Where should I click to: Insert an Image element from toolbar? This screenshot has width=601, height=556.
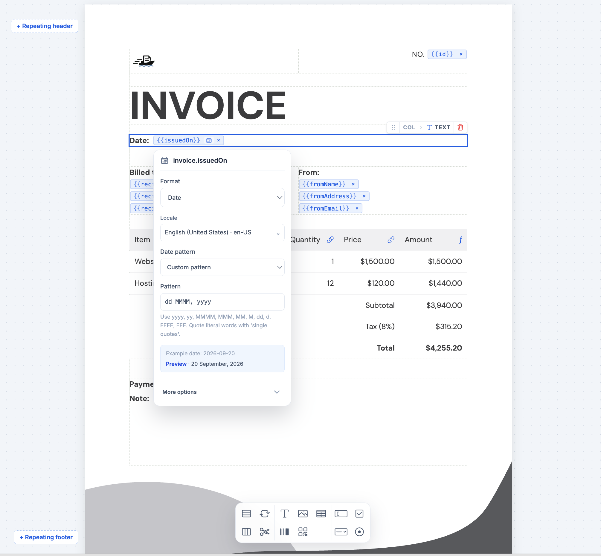[x=303, y=514]
